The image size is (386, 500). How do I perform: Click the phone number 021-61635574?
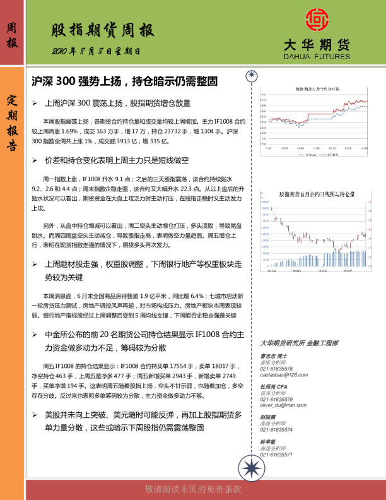(276, 430)
